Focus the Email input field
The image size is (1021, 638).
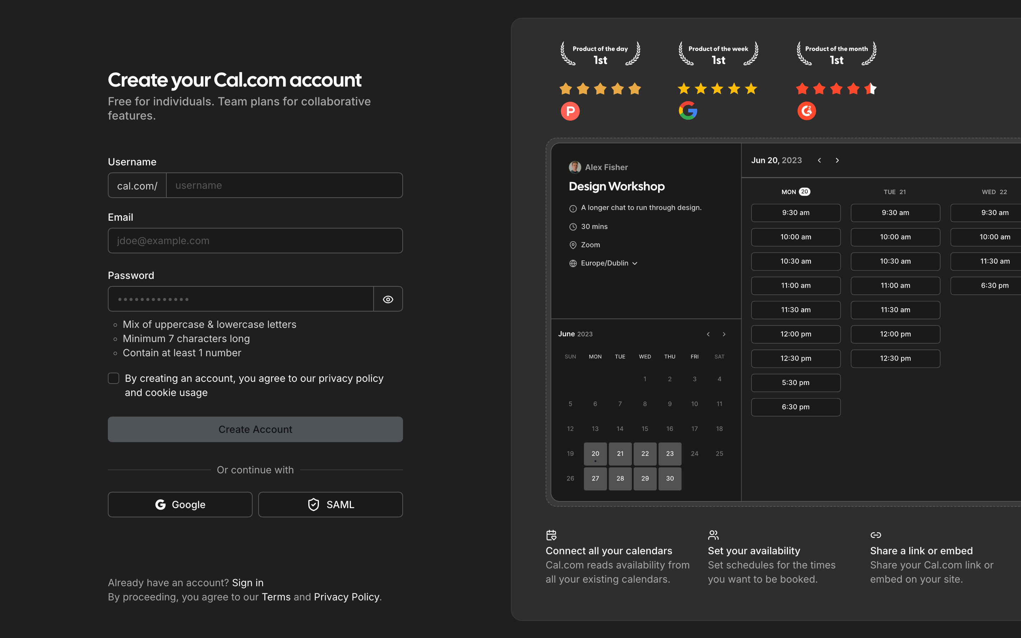coord(255,241)
